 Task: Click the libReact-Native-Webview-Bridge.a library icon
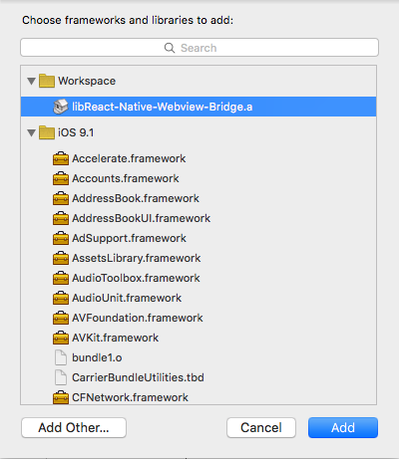coord(61,107)
